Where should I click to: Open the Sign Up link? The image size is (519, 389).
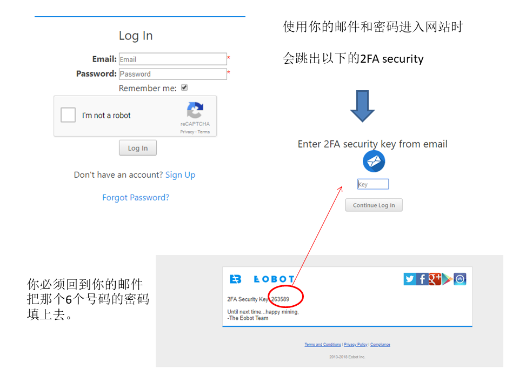point(181,175)
